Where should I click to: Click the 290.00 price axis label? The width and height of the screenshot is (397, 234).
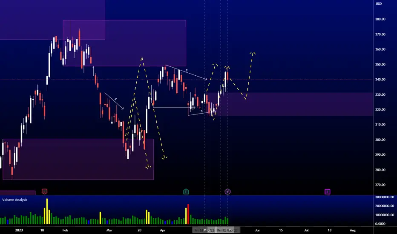(x=380, y=154)
